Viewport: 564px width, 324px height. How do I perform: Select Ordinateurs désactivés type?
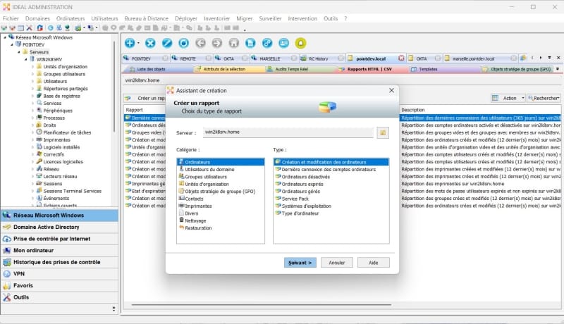331,177
